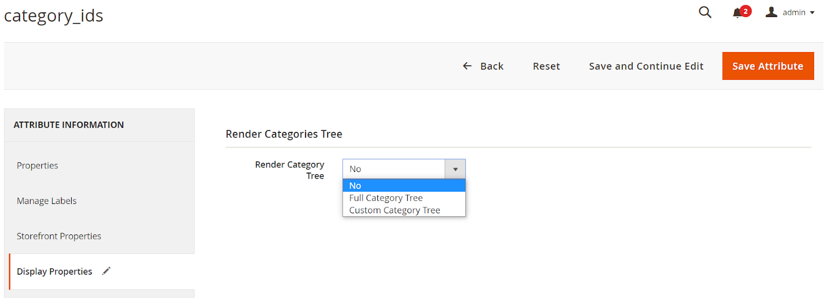Image resolution: width=826 pixels, height=305 pixels.
Task: Pick the 'Custom Category Tree' option
Action: coord(394,210)
